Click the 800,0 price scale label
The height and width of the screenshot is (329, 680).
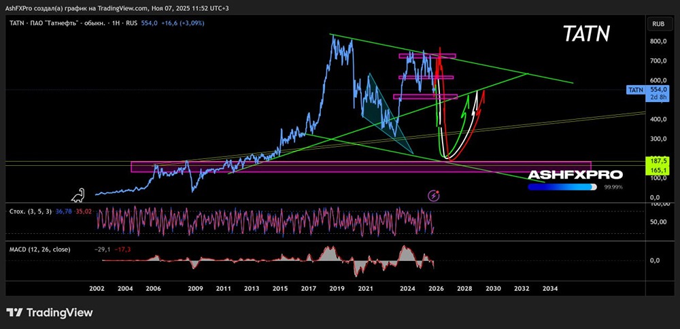658,41
